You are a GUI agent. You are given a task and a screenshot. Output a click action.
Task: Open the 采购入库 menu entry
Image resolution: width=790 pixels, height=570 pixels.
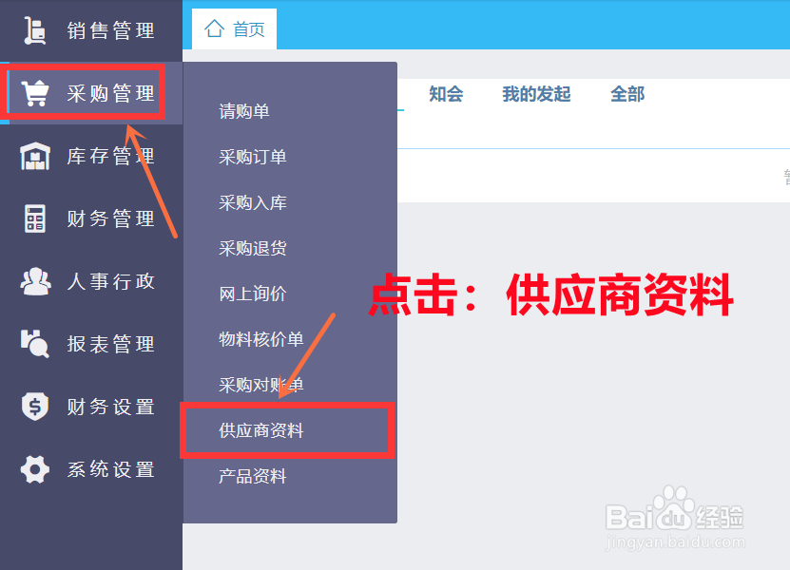tap(248, 202)
